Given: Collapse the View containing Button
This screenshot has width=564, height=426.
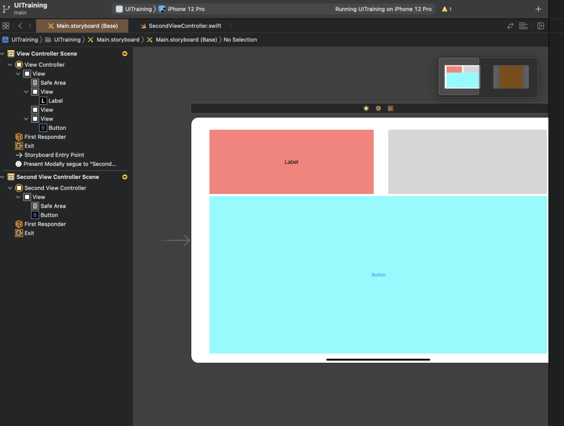Looking at the screenshot, I should (x=26, y=119).
